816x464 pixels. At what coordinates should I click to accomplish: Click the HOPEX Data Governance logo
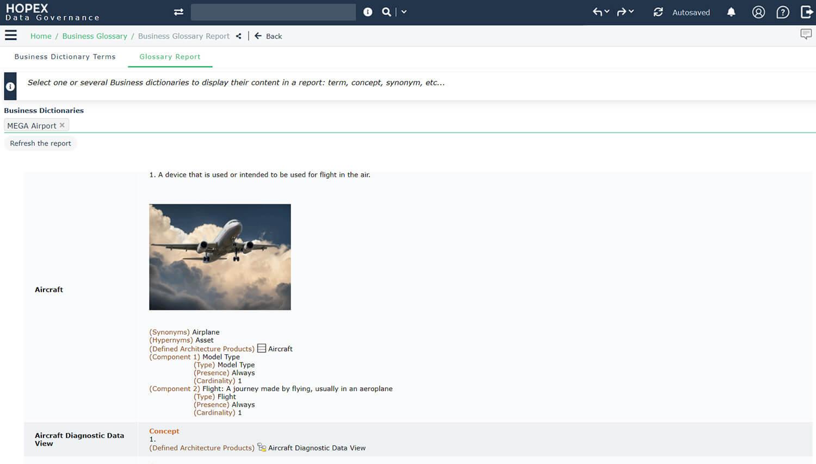point(52,12)
